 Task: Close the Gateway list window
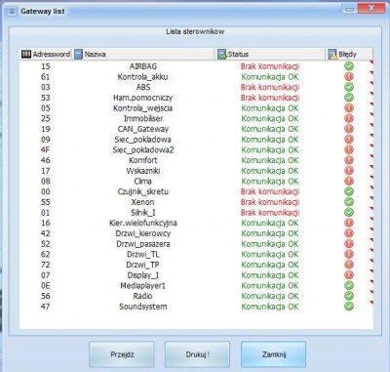(371, 9)
